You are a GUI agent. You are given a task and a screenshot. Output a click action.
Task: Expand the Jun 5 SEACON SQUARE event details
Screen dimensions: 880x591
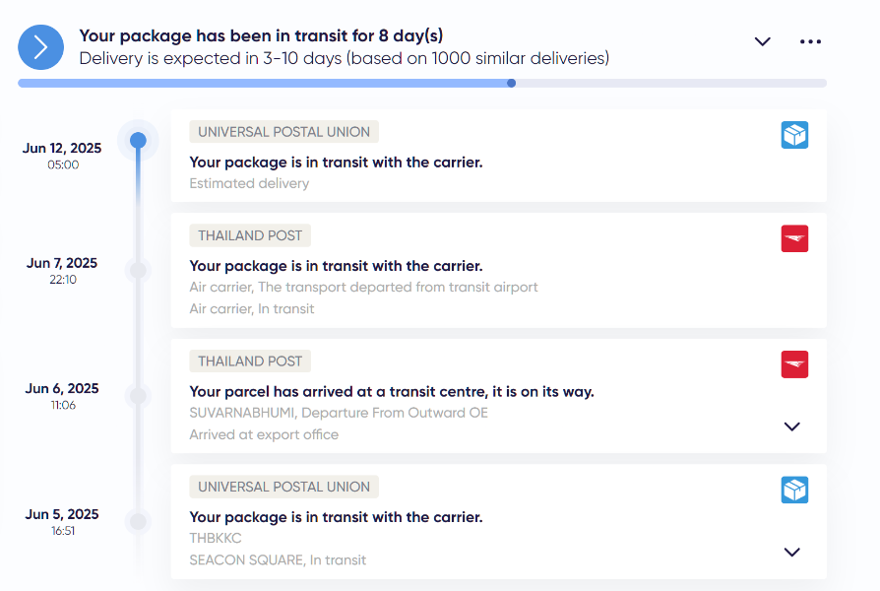[791, 553]
